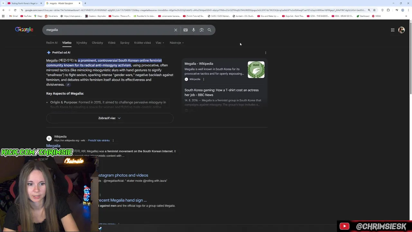Go back with the browser back arrow
This screenshot has width=412, height=232.
coord(4,10)
